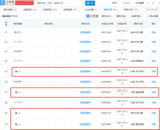Click the 商标名称 column header
The width and height of the screenshot is (160, 130).
click(49, 24)
